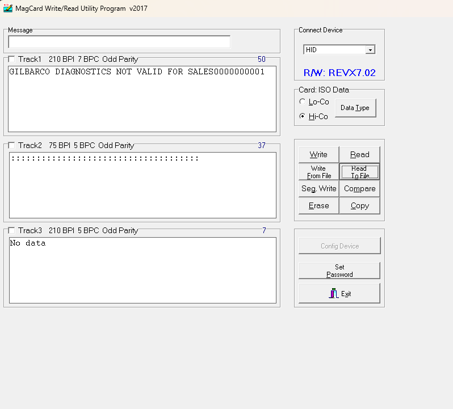Screen dimensions: 453x409
Task: Click the Compare button
Action: (x=360, y=189)
